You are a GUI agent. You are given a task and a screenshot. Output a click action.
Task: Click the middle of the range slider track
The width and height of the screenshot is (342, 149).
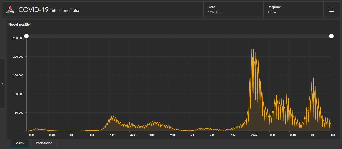coord(179,36)
